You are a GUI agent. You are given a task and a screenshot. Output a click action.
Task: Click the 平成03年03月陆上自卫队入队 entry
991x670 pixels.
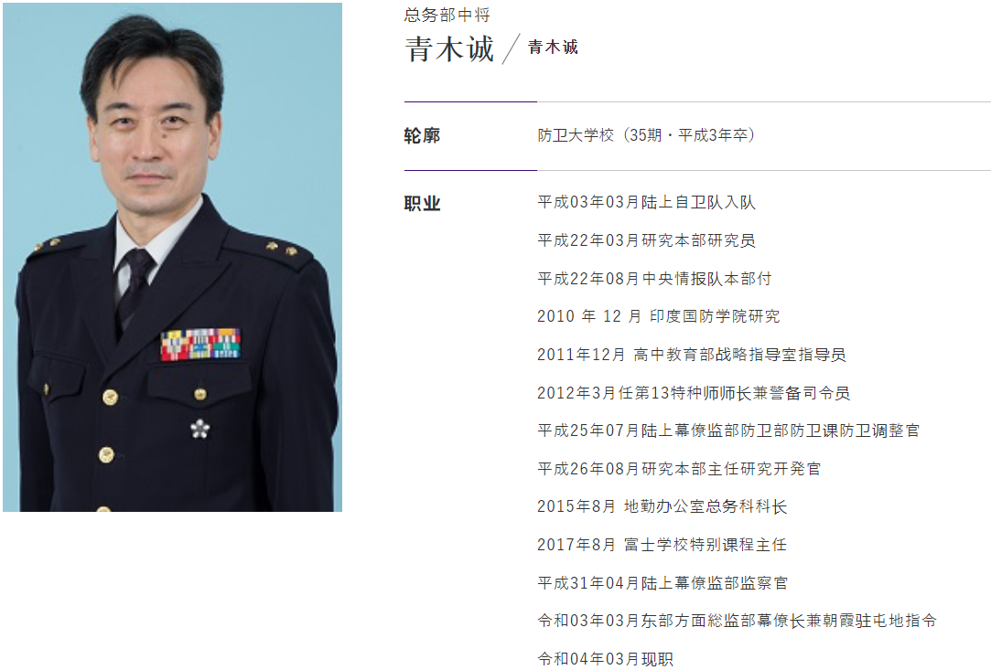(647, 202)
